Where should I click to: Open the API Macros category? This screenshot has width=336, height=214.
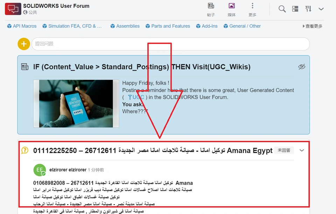22,26
